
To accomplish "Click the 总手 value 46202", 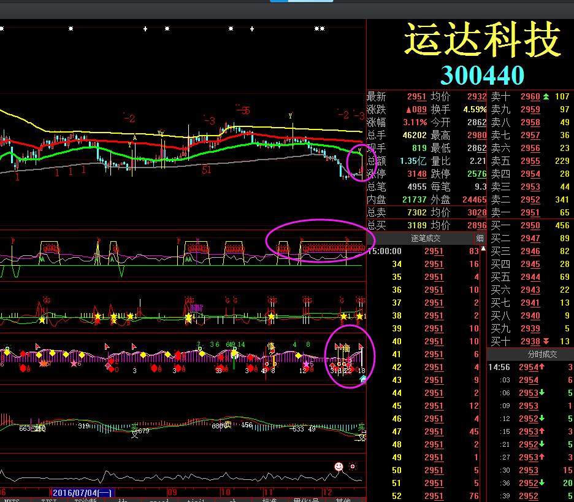I will point(415,135).
